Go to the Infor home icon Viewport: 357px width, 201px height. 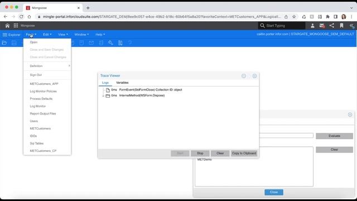pyautogui.click(x=7, y=26)
